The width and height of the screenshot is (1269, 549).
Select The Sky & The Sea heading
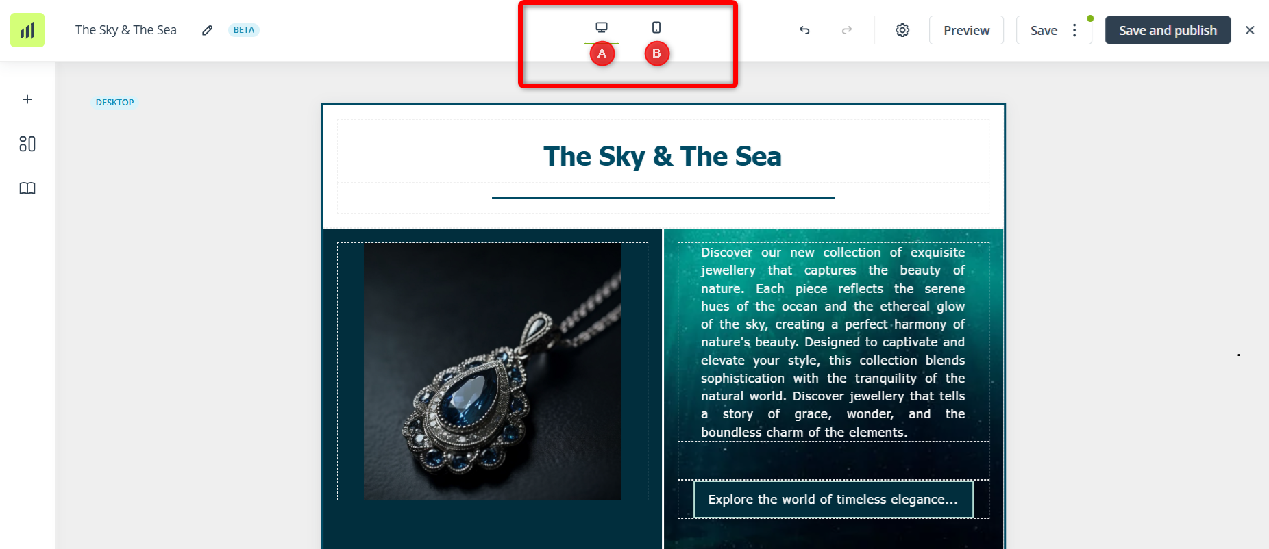[663, 156]
